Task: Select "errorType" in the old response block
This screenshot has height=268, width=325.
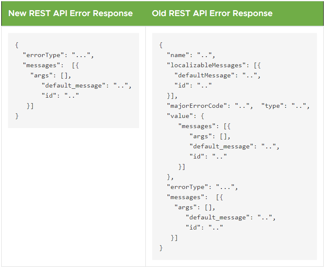Action: point(189,187)
